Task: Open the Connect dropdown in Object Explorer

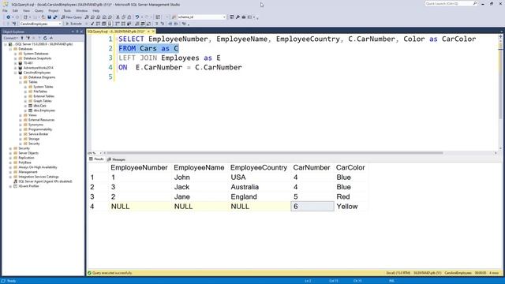Action: pyautogui.click(x=10, y=38)
